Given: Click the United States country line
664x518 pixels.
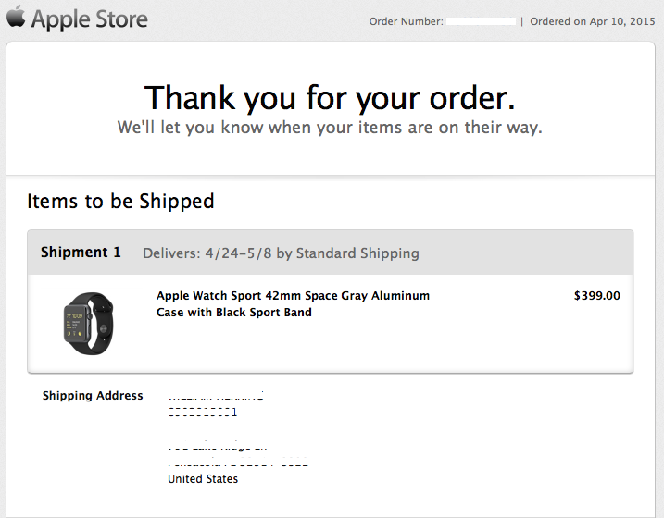Looking at the screenshot, I should pos(203,478).
